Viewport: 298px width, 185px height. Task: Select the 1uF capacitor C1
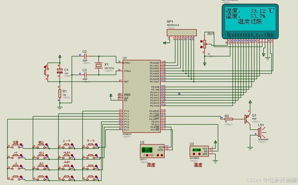(x=60, y=71)
